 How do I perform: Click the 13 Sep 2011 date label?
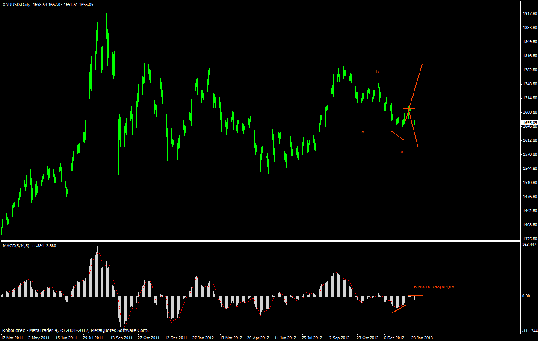point(122,338)
